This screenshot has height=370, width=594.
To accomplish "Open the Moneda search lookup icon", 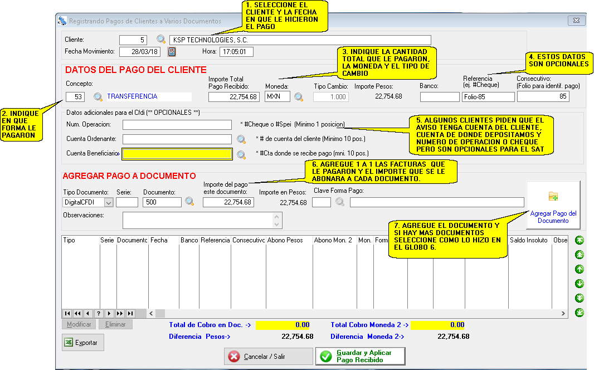I will tap(299, 97).
